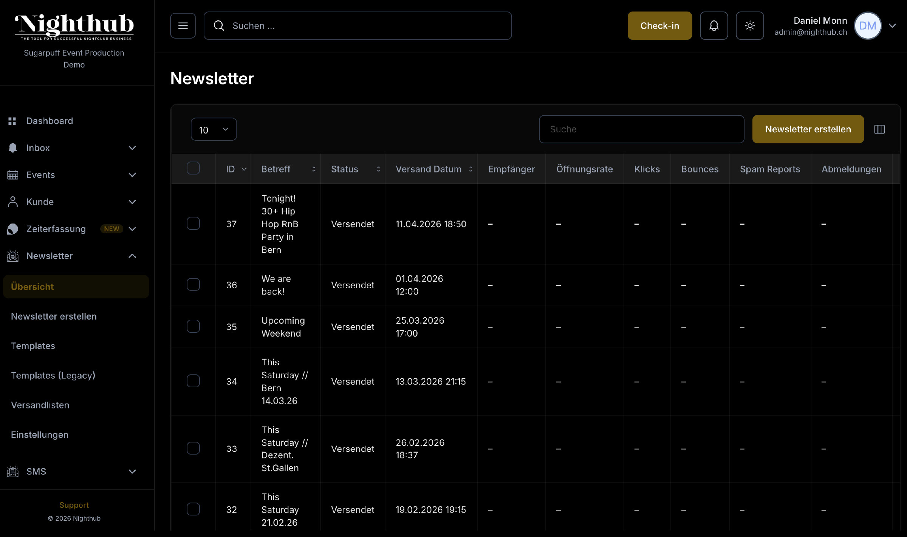Image resolution: width=907 pixels, height=537 pixels.
Task: Click the column visibility icon
Action: pyautogui.click(x=879, y=129)
